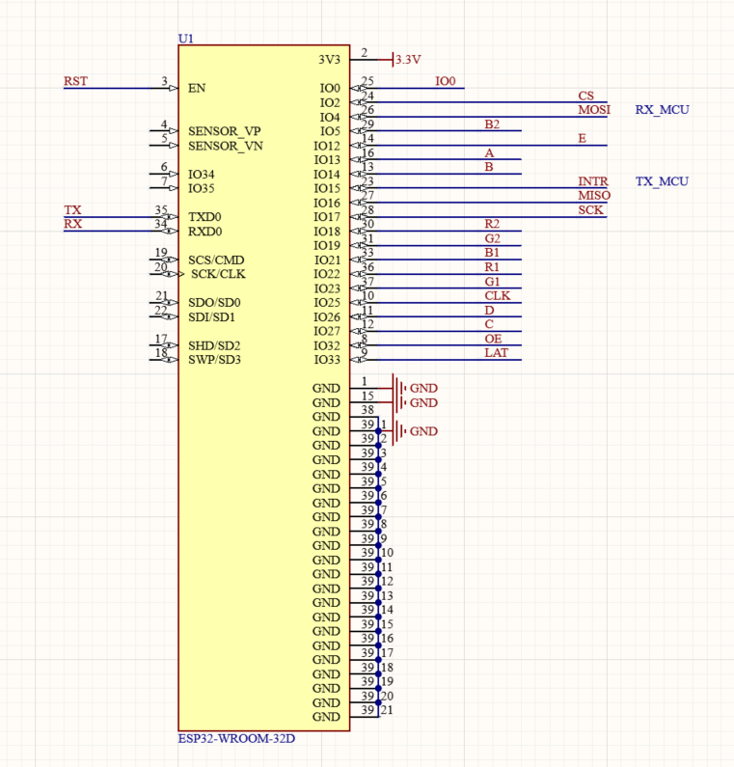
Task: Click the SDO/SD0 pin name
Action: click(214, 303)
